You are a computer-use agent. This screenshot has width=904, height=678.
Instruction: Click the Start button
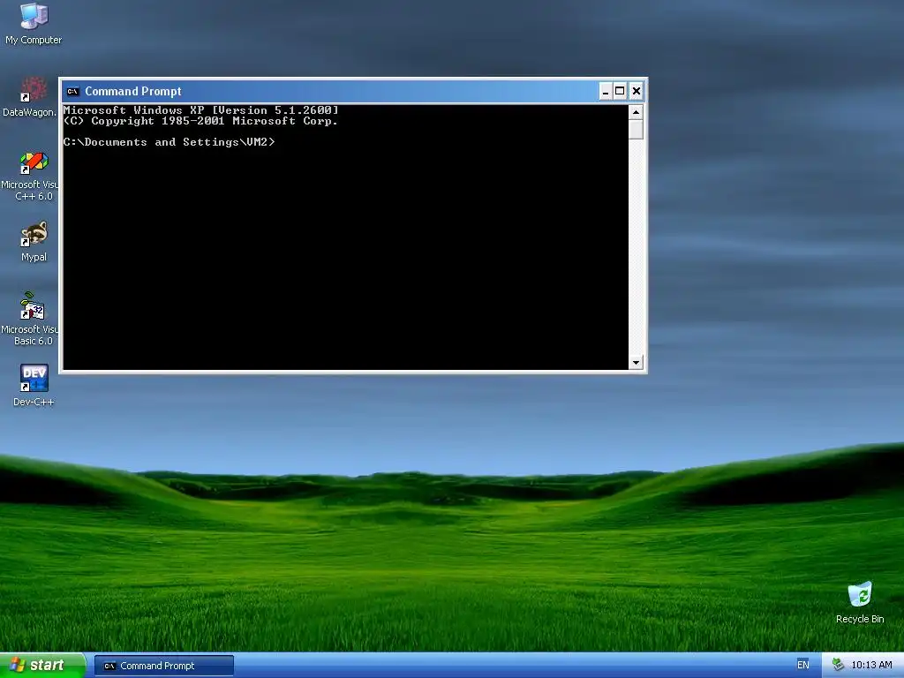coord(43,666)
